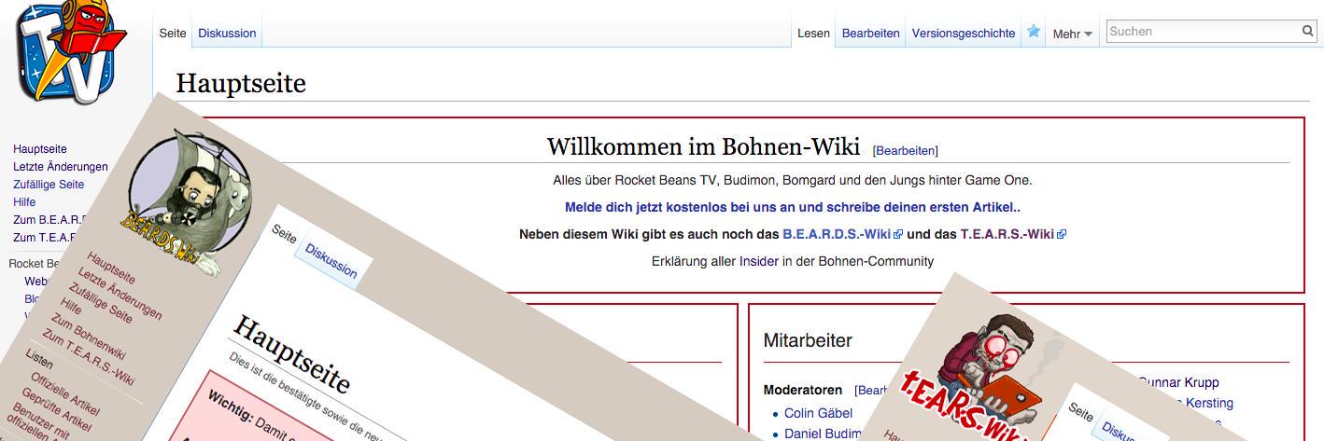This screenshot has height=441, width=1324.
Task: Click the blue Melde dich jetzt kostenlos link
Action: coord(793,207)
